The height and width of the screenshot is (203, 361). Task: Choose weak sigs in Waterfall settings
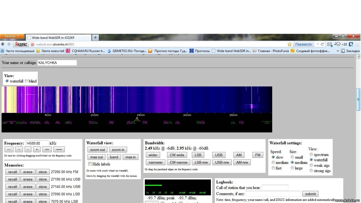[x=311, y=165]
